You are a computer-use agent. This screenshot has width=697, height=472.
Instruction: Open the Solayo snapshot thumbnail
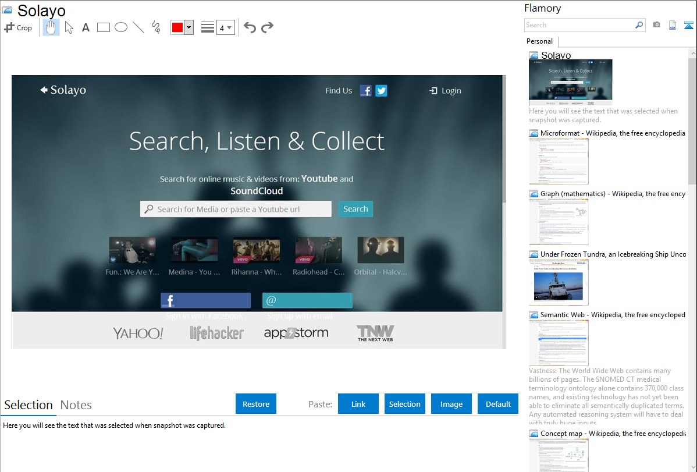(x=570, y=82)
